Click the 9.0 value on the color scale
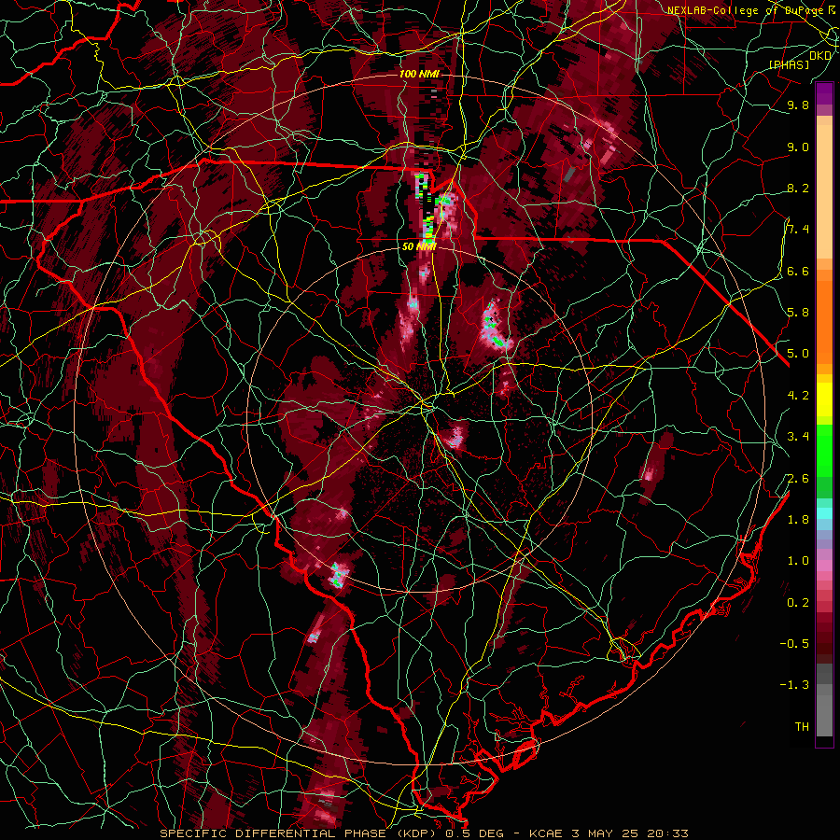 coord(798,147)
